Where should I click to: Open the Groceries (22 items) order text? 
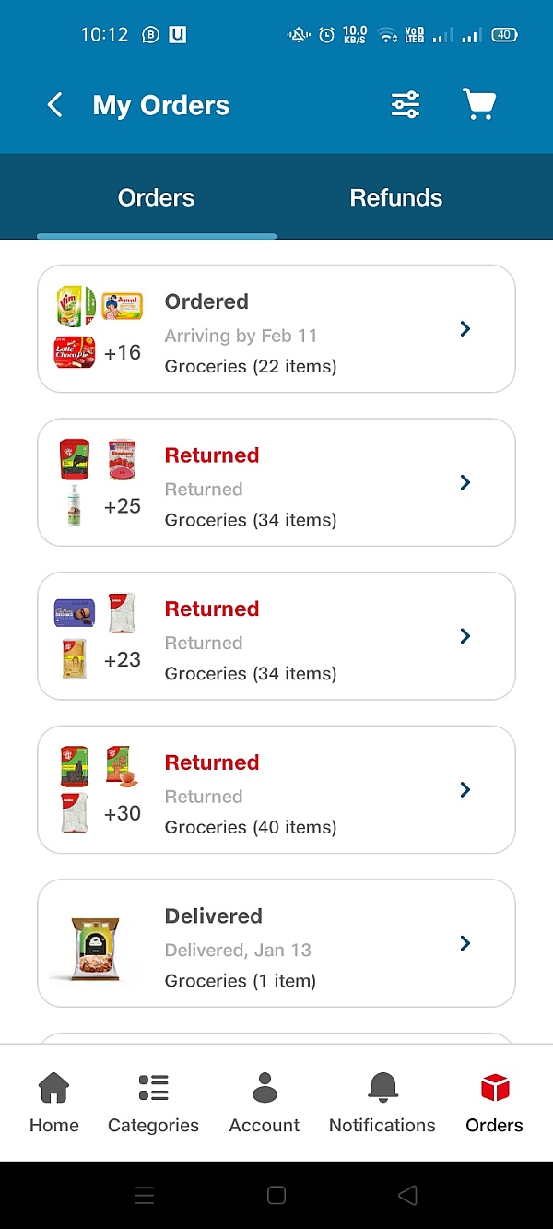click(251, 366)
